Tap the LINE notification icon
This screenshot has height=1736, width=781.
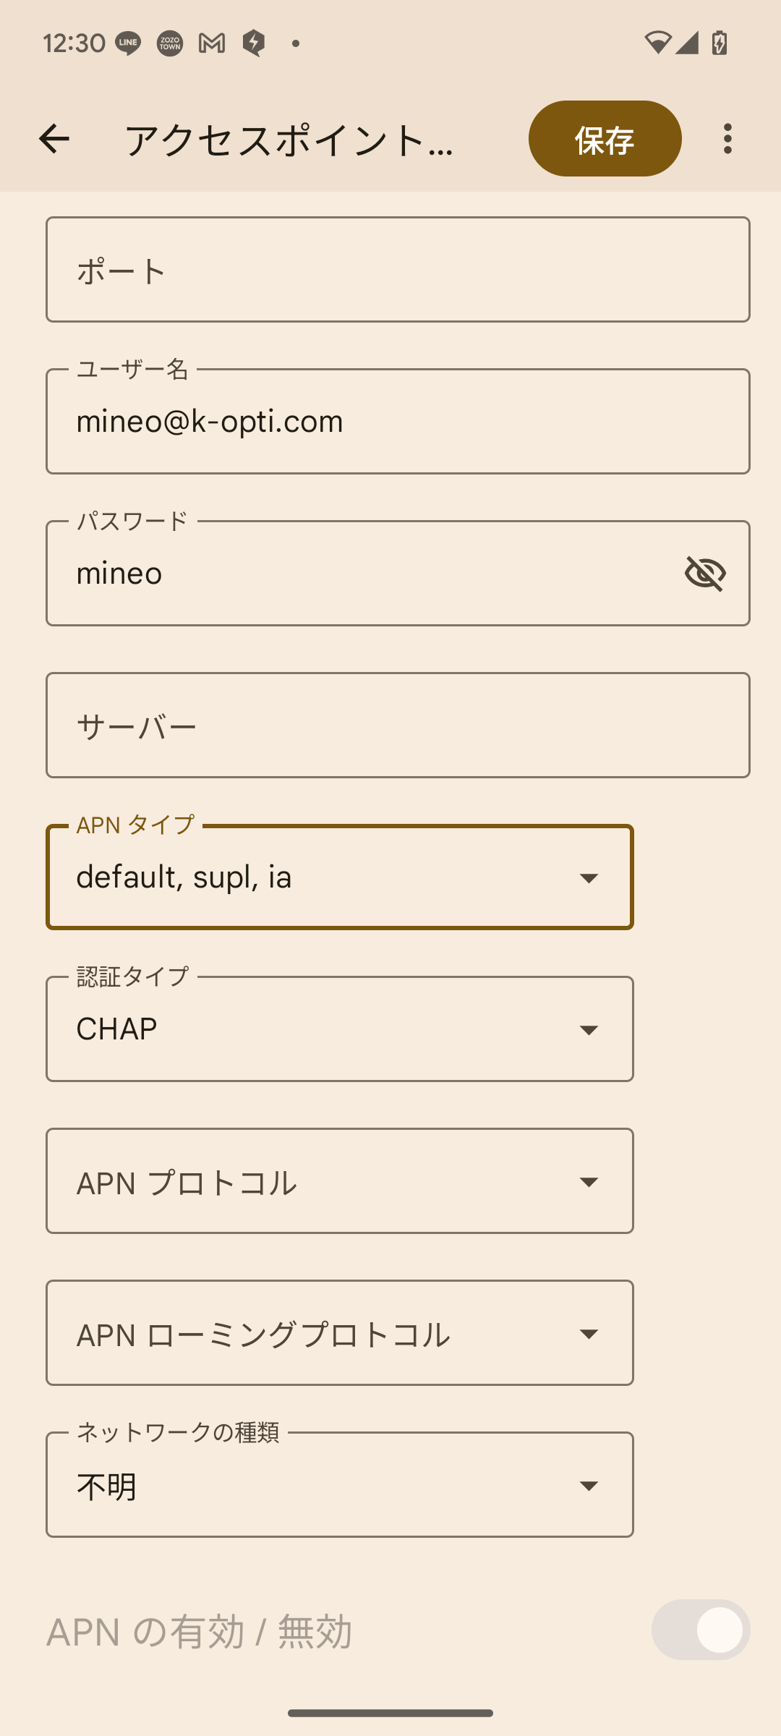(x=128, y=43)
